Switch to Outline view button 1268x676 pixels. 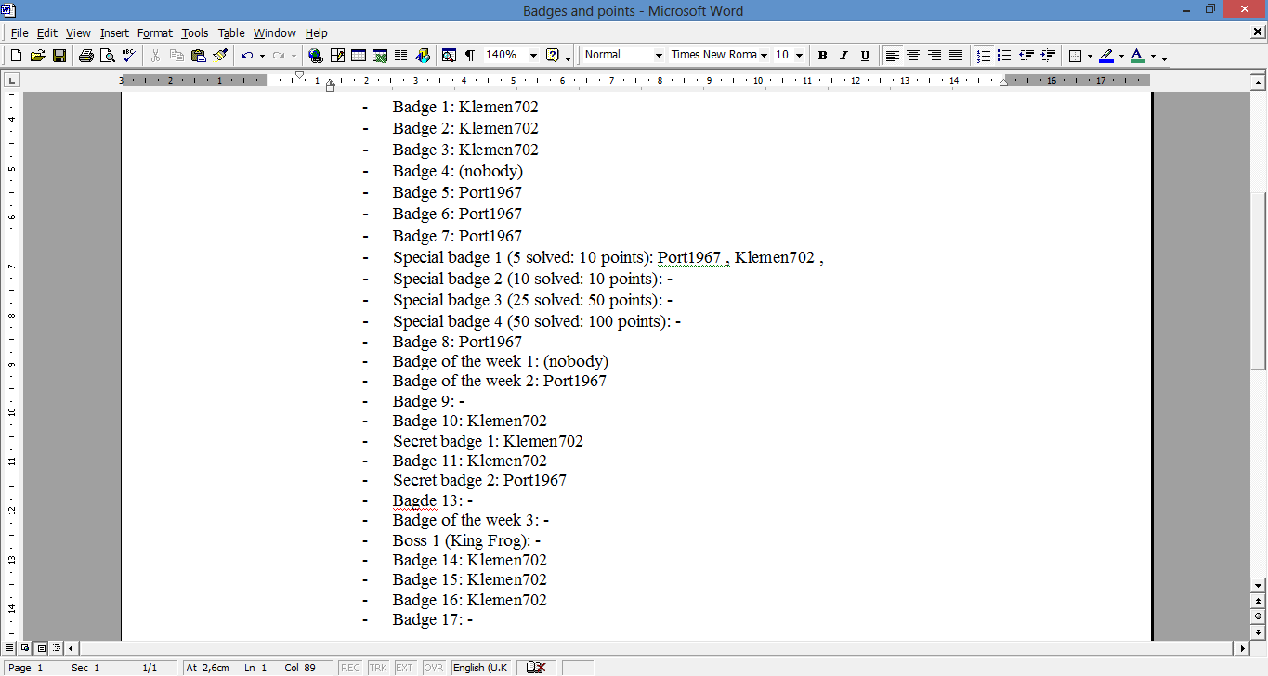click(57, 647)
